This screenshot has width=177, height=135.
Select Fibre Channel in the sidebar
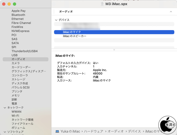(21, 23)
